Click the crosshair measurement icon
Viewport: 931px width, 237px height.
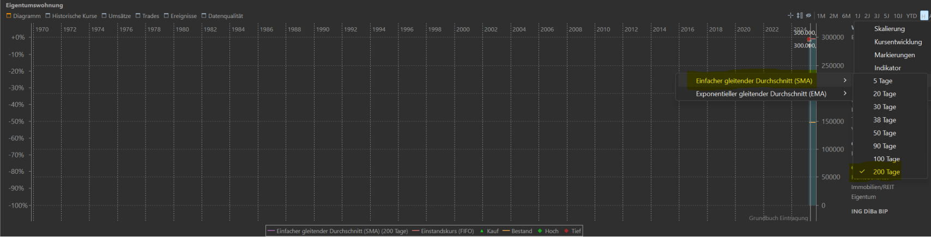[790, 16]
